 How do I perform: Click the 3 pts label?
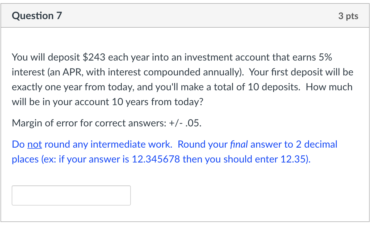coord(348,16)
